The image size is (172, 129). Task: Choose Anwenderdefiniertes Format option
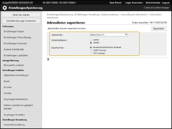point(91,47)
